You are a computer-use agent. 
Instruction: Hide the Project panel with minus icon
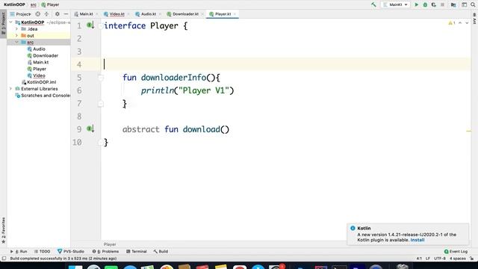66,14
